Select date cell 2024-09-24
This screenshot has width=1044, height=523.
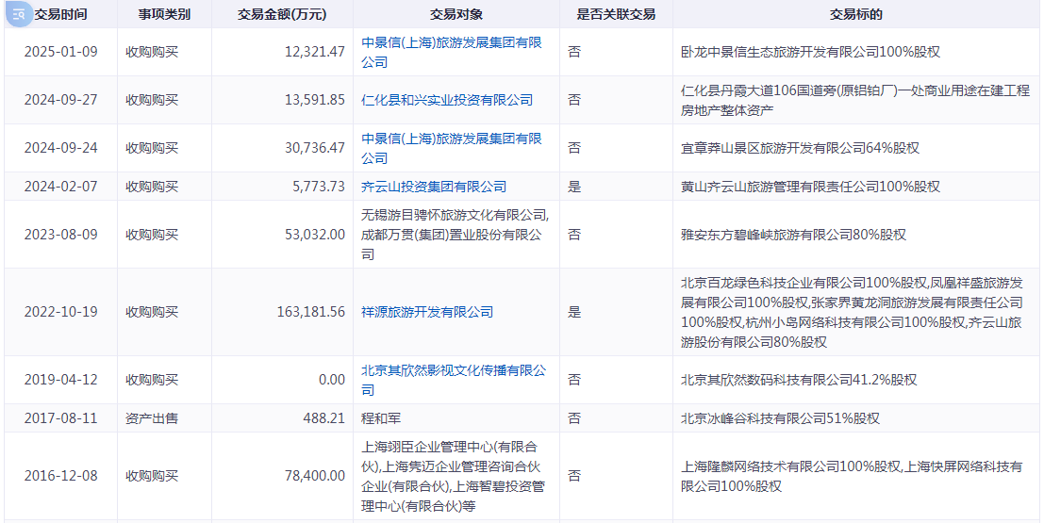pos(60,148)
